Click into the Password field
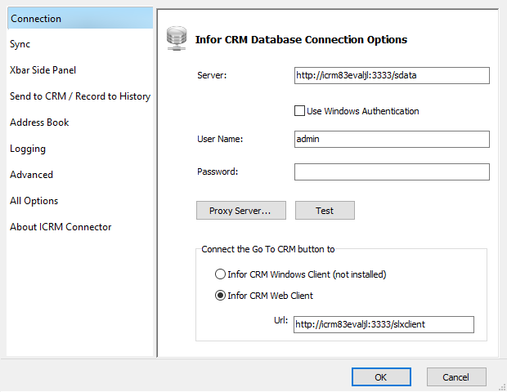 tap(392, 171)
